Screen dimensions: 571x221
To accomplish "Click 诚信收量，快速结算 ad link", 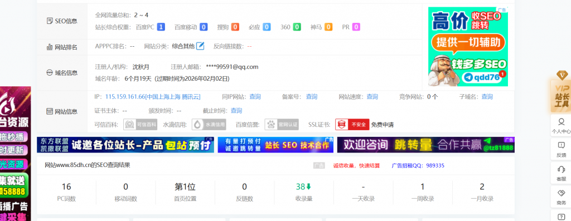I will (356, 166).
